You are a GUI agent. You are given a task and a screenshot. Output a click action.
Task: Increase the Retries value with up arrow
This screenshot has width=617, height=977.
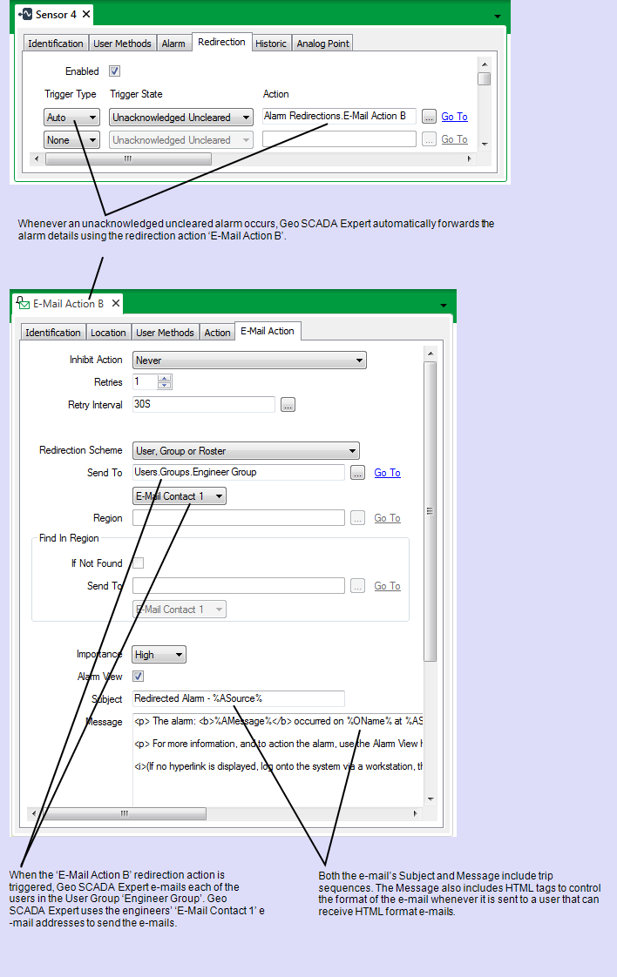(x=165, y=379)
